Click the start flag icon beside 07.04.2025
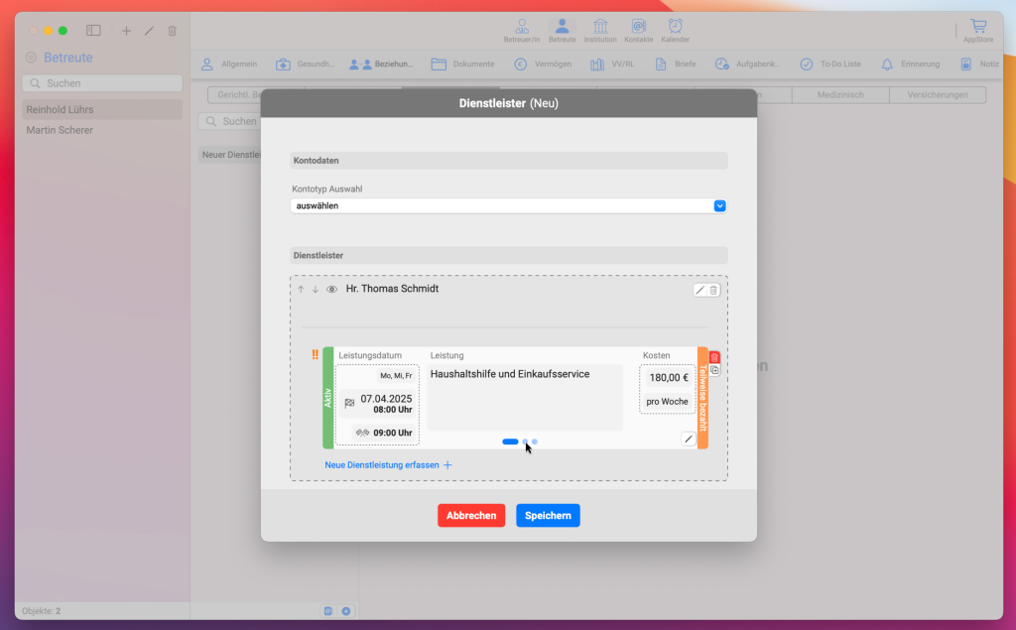Viewport: 1016px width, 630px height. click(x=349, y=403)
